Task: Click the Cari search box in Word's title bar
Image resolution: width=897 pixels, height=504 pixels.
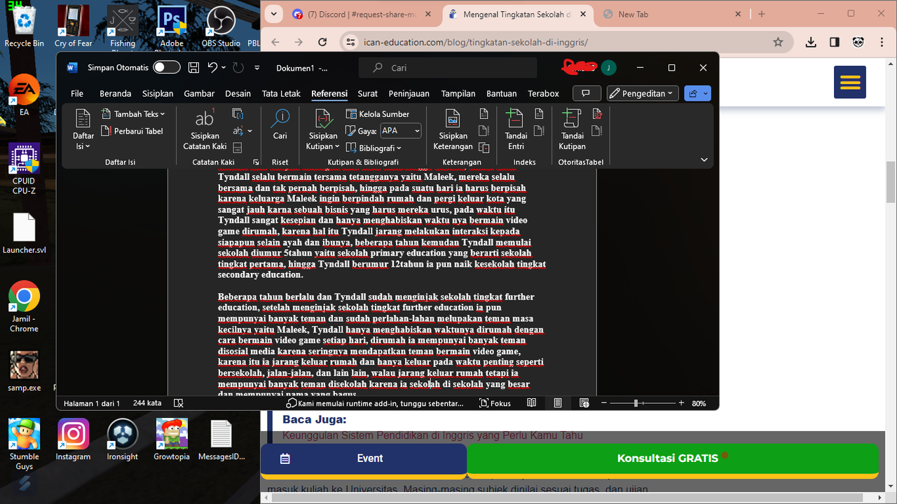Action: 448,68
